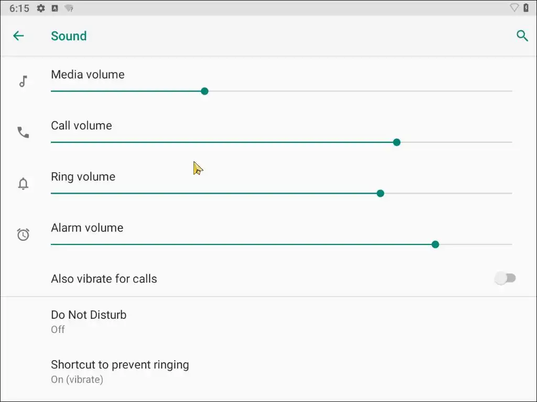Image resolution: width=537 pixels, height=402 pixels.
Task: Click the Alarm volume slider handle
Action: pos(435,244)
